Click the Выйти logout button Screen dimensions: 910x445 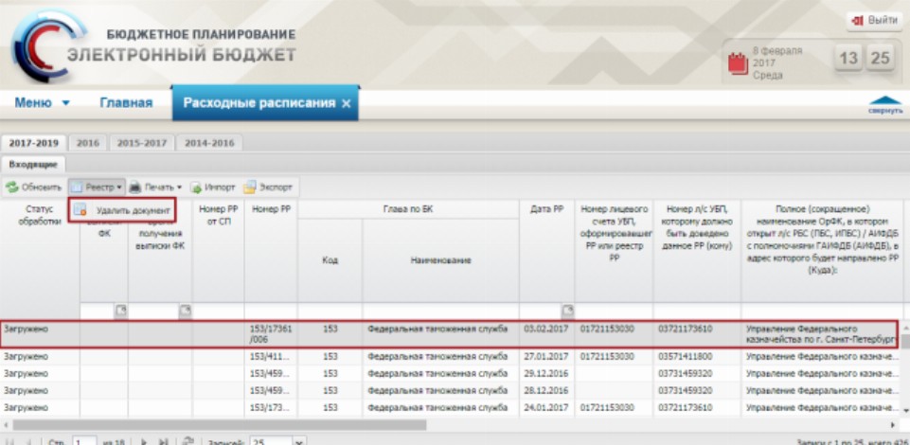pos(873,20)
